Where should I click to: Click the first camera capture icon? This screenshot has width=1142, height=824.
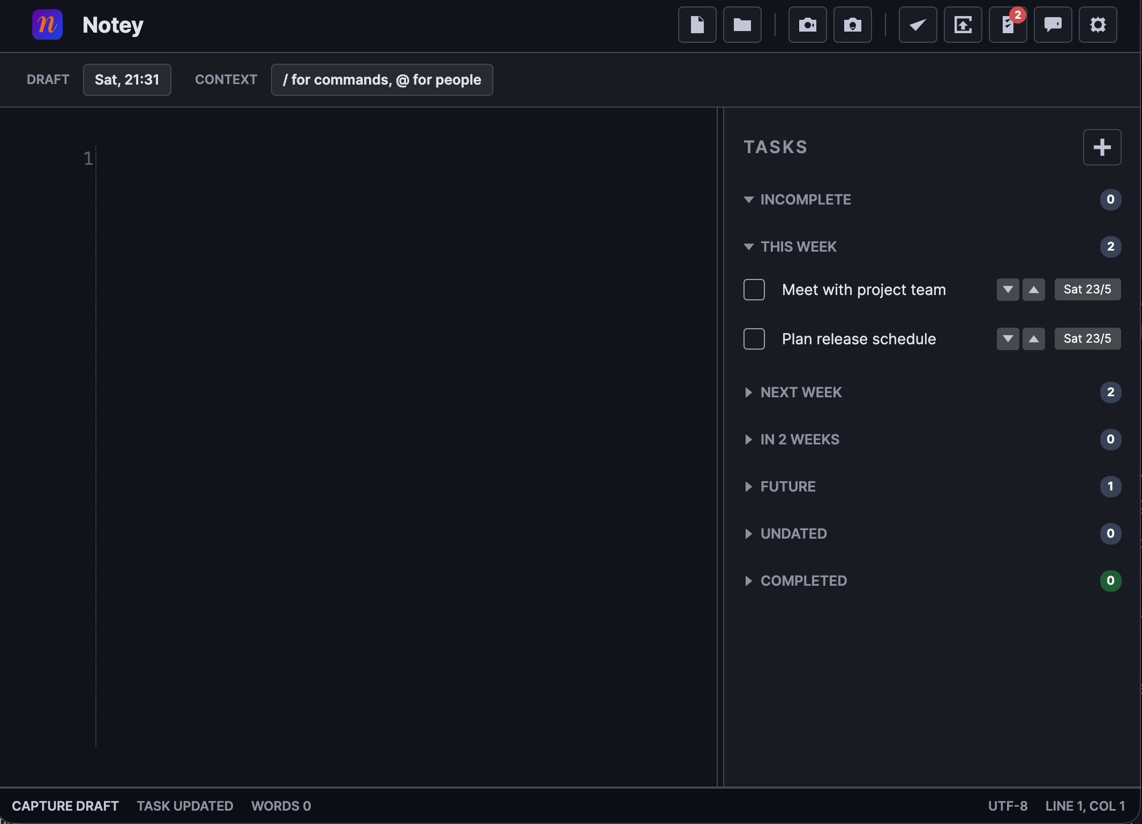(807, 25)
